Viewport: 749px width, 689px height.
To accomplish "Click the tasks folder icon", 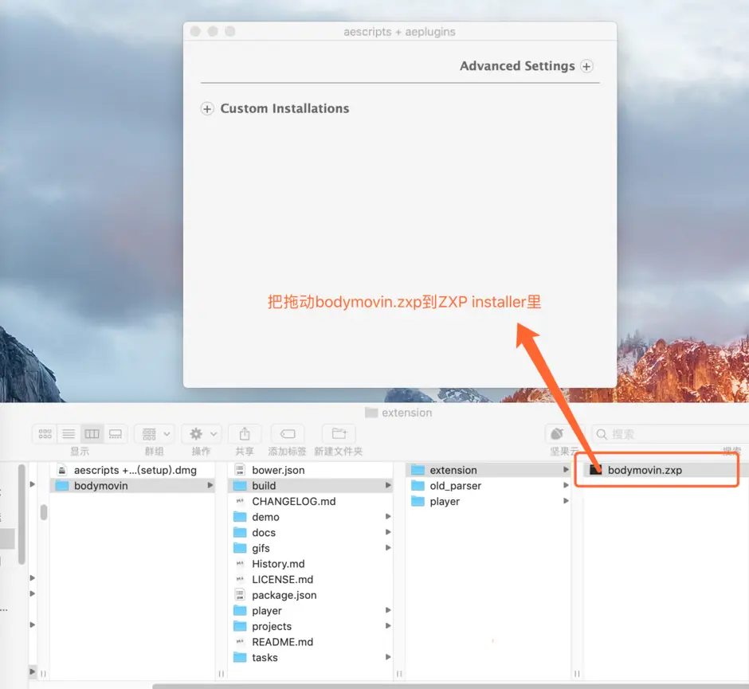I will coord(240,657).
